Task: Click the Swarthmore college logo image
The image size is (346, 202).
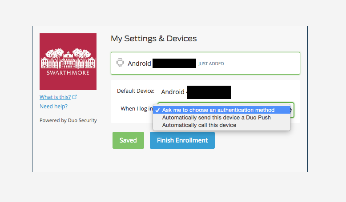Action: 68,62
